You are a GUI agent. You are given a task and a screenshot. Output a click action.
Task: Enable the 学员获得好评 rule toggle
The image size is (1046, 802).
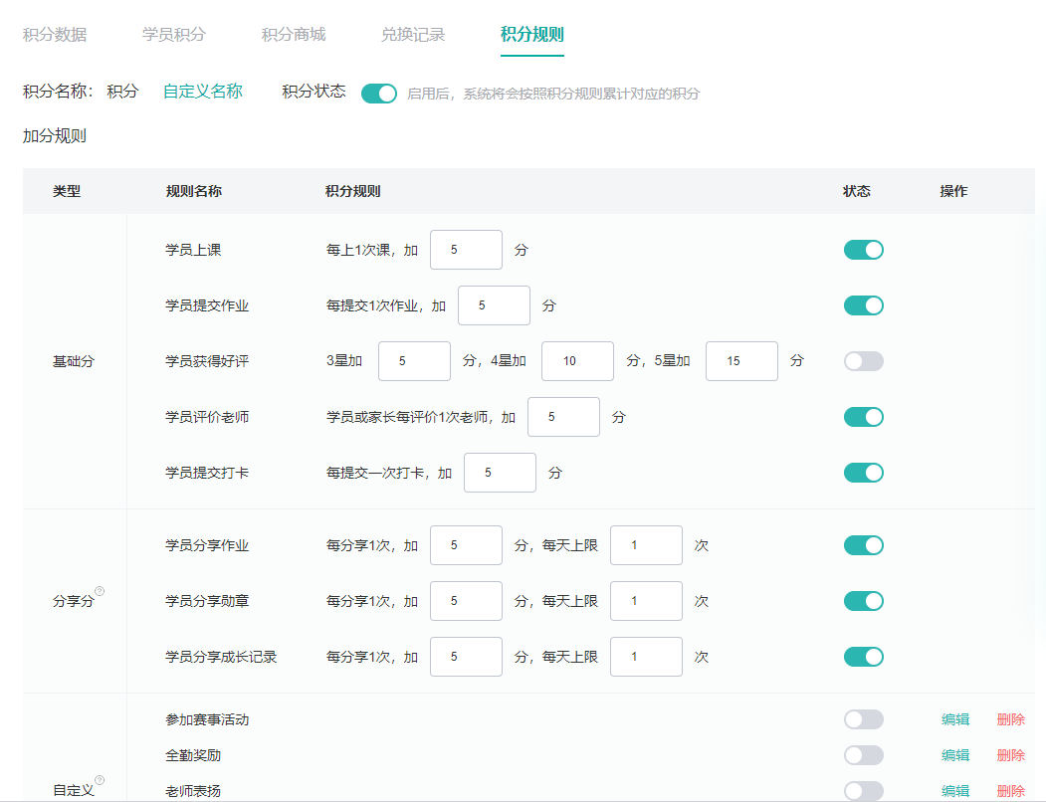pos(863,361)
